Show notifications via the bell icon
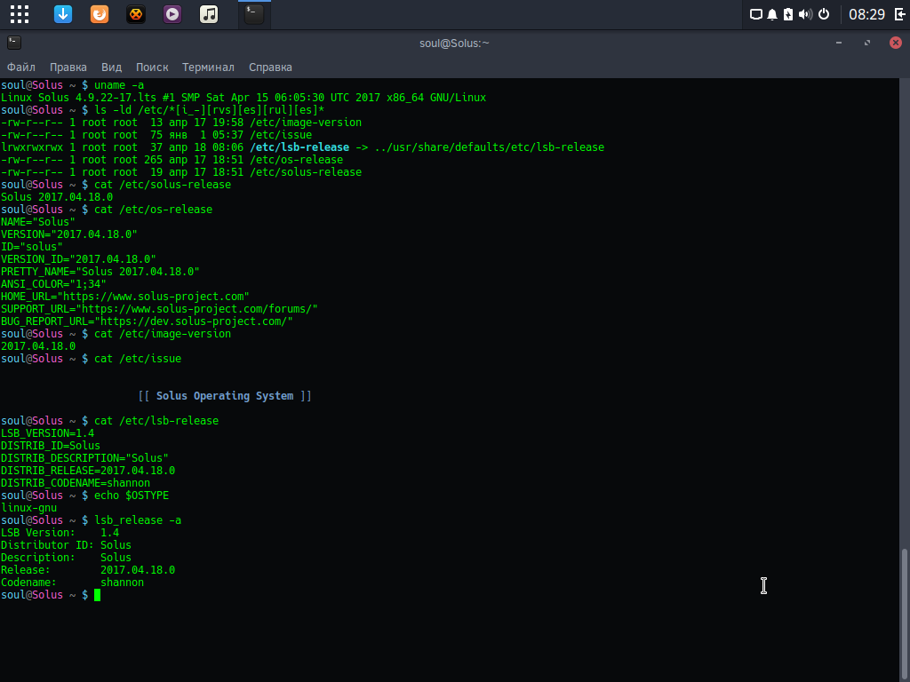 [x=772, y=14]
